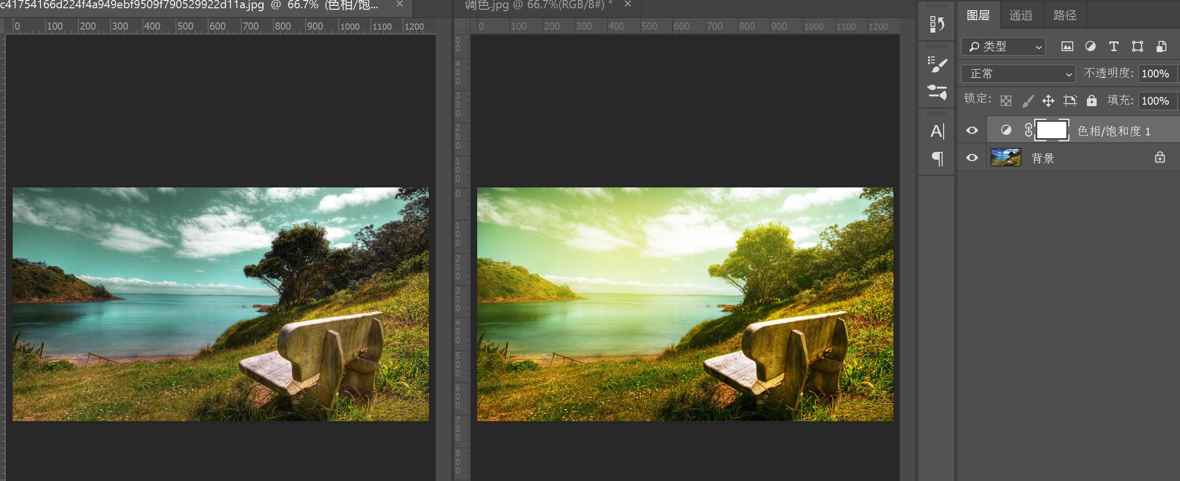The height and width of the screenshot is (481, 1180).
Task: Open the History panel icon
Action: click(x=936, y=24)
